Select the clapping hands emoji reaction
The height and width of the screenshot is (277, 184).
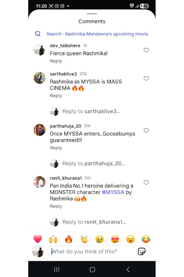(x=84, y=239)
